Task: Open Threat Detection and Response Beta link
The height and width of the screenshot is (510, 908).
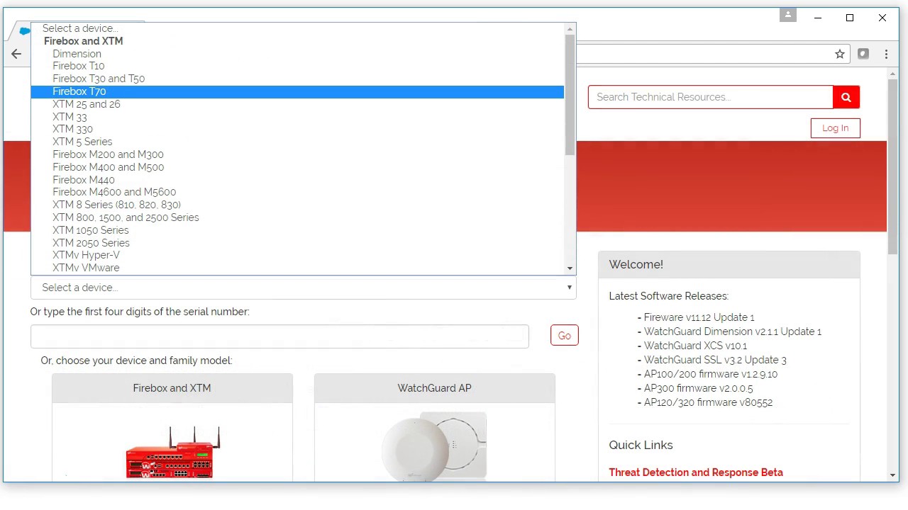Action: (696, 472)
